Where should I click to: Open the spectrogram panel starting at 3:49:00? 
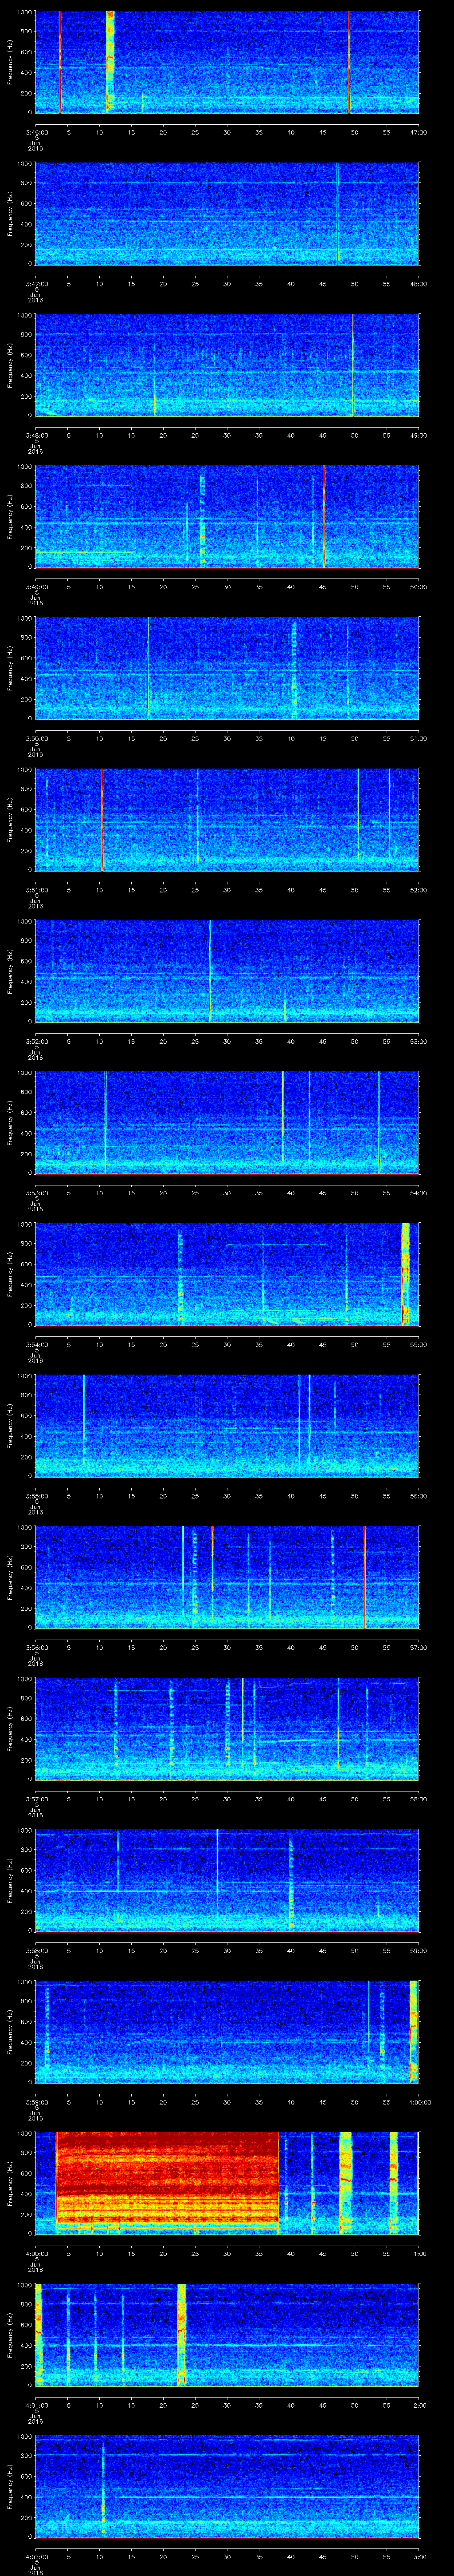pyautogui.click(x=227, y=516)
